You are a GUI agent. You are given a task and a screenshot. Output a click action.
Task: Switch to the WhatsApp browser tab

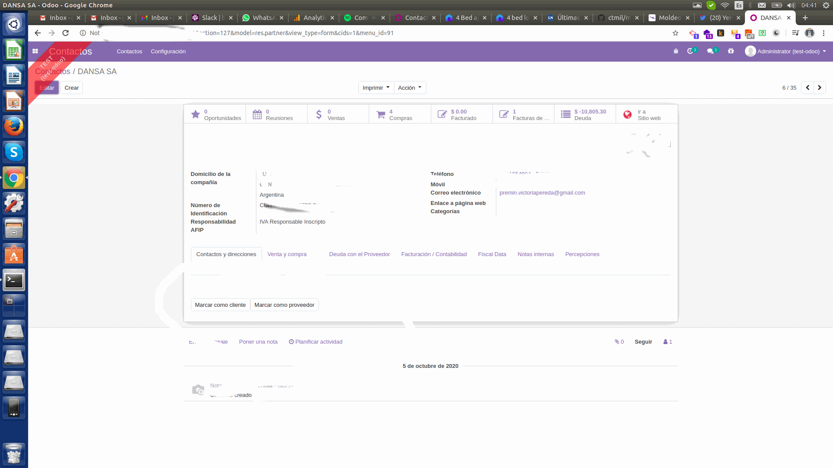pos(263,18)
